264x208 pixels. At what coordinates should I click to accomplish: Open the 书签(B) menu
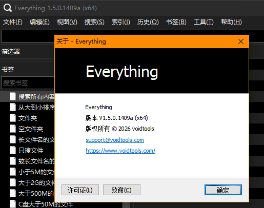coord(176,22)
